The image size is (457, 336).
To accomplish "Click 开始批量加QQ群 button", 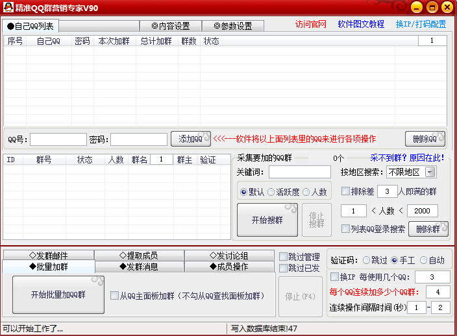I will pyautogui.click(x=58, y=294).
